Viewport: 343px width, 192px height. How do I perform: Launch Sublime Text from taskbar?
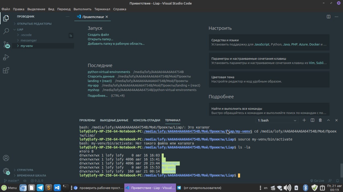click(49, 188)
